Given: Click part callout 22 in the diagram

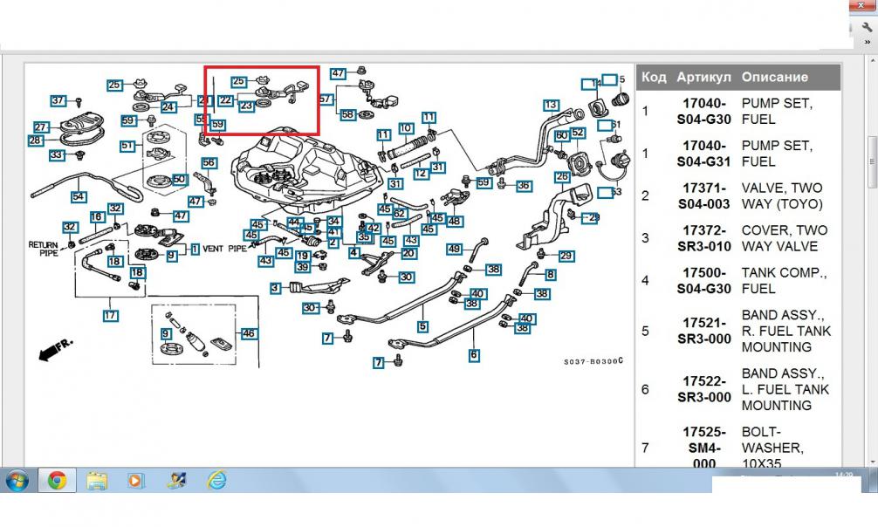Looking at the screenshot, I should coord(225,100).
